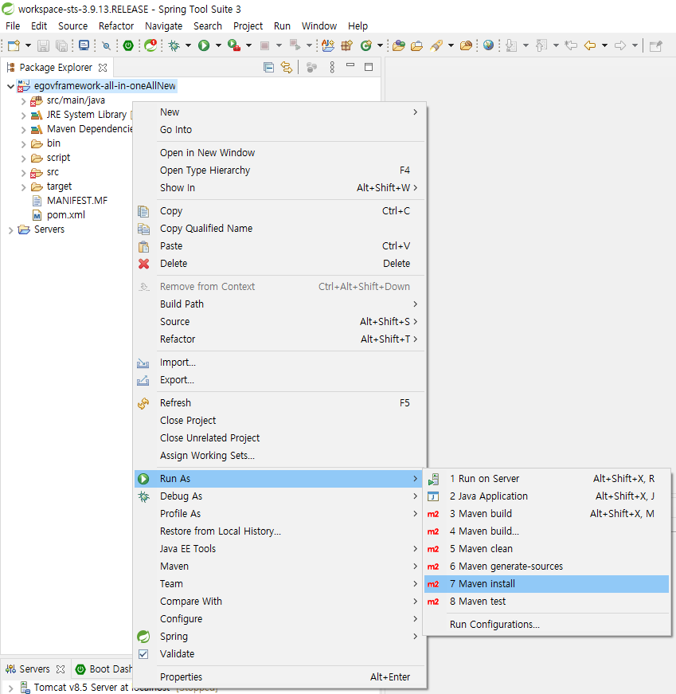Select pom.xml in Package Explorer
The image size is (676, 694).
pyautogui.click(x=65, y=215)
